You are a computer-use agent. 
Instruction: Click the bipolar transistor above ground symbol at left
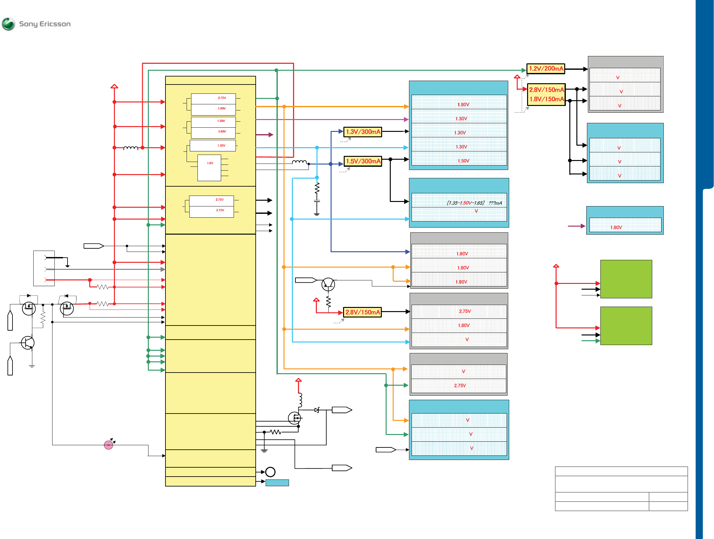click(x=28, y=343)
